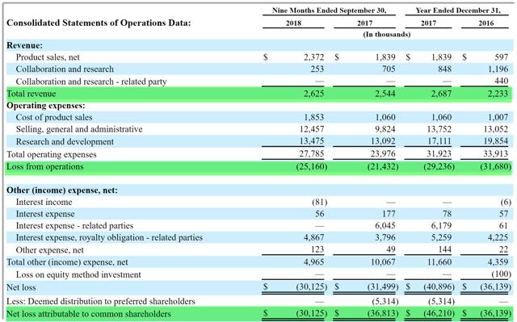Click total revenue value 2,233
The height and width of the screenshot is (322, 517).
coord(498,94)
